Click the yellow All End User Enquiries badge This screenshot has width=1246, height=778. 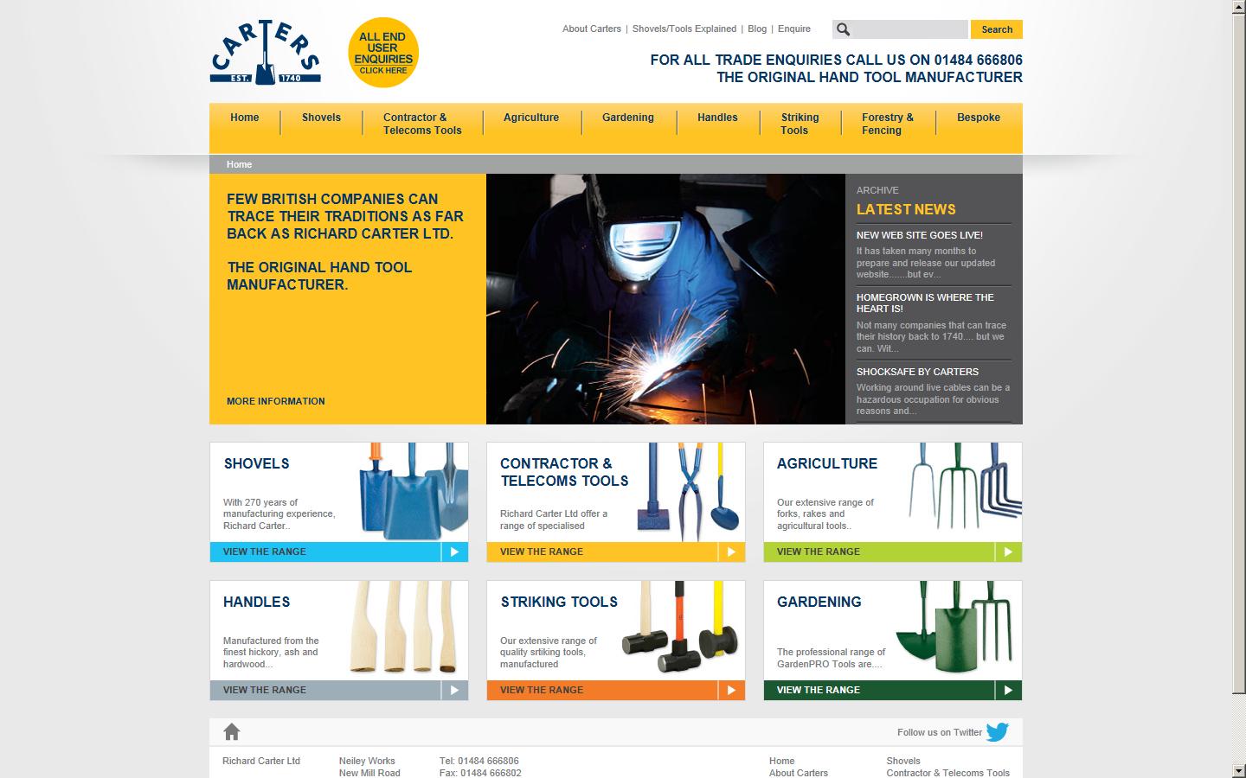coord(383,53)
